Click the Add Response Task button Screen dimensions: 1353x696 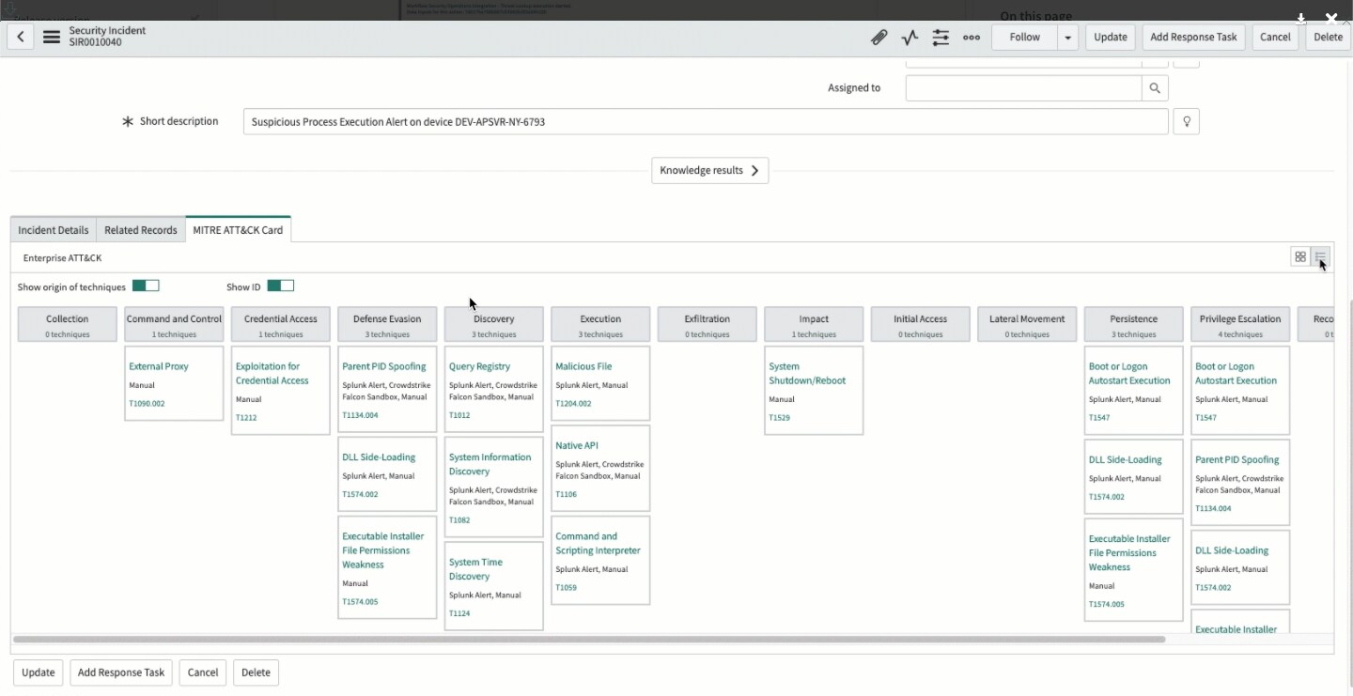point(1193,37)
